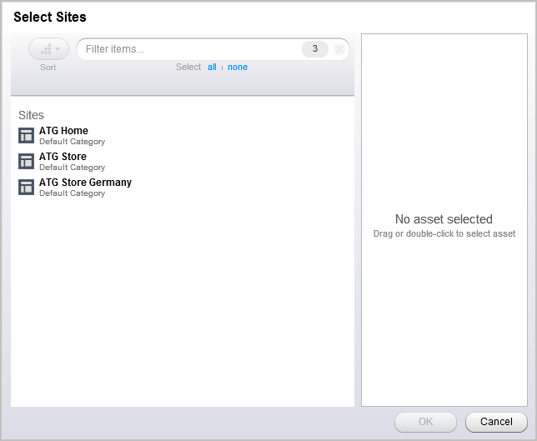Open the Sort dropdown button
Viewport: 537px width, 441px height.
coord(48,49)
